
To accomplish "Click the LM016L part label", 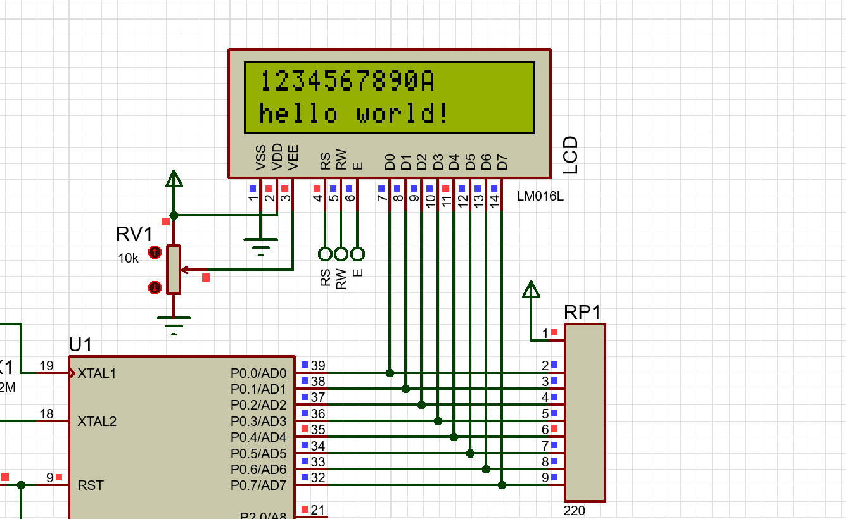I will (x=540, y=196).
